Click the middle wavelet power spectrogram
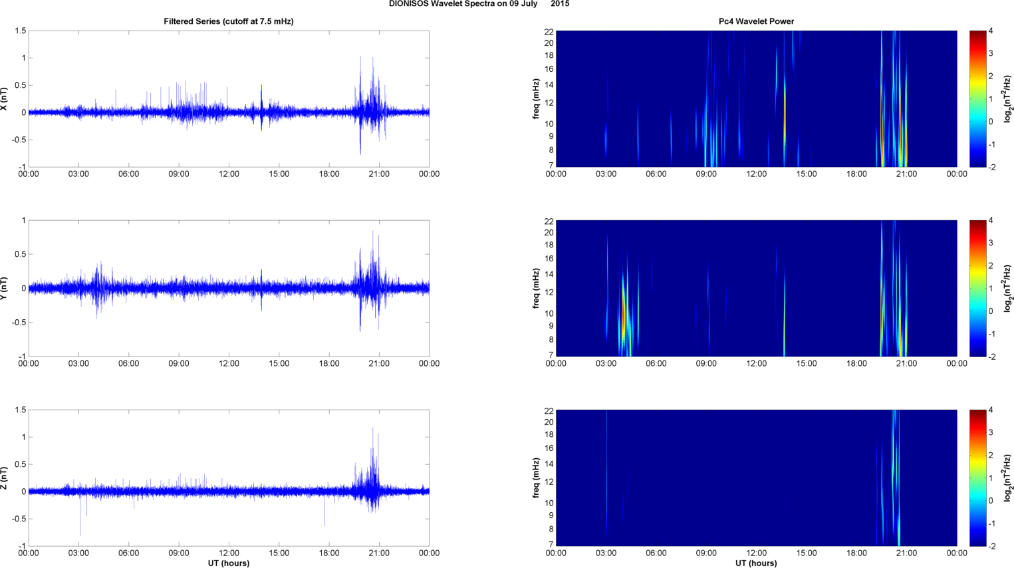 click(756, 289)
